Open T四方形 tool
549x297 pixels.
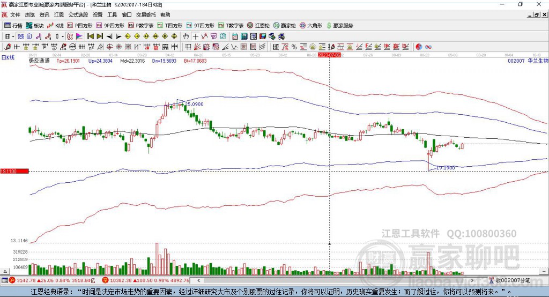point(170,26)
